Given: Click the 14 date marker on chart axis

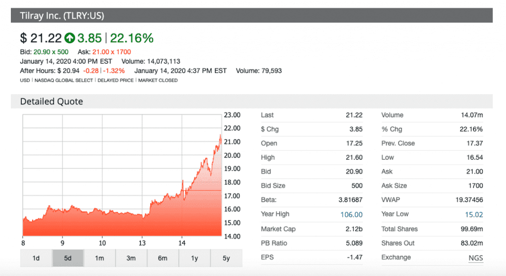Looking at the screenshot, I should pyautogui.click(x=182, y=243).
